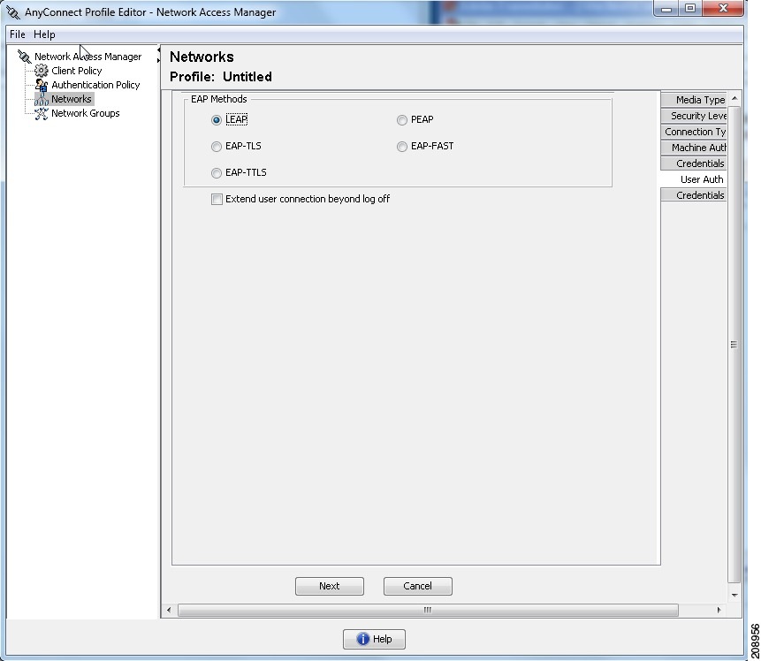The height and width of the screenshot is (661, 761).
Task: Open the File menu
Action: click(18, 34)
